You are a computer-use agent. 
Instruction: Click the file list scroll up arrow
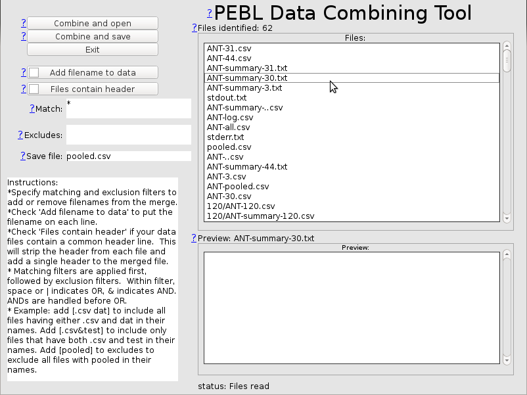(507, 46)
